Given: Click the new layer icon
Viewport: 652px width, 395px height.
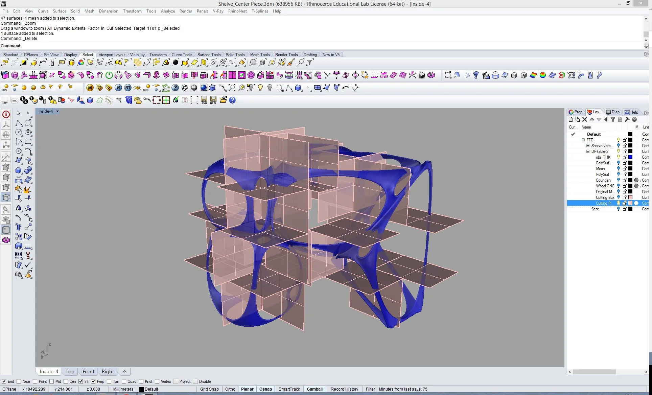Looking at the screenshot, I should (571, 119).
